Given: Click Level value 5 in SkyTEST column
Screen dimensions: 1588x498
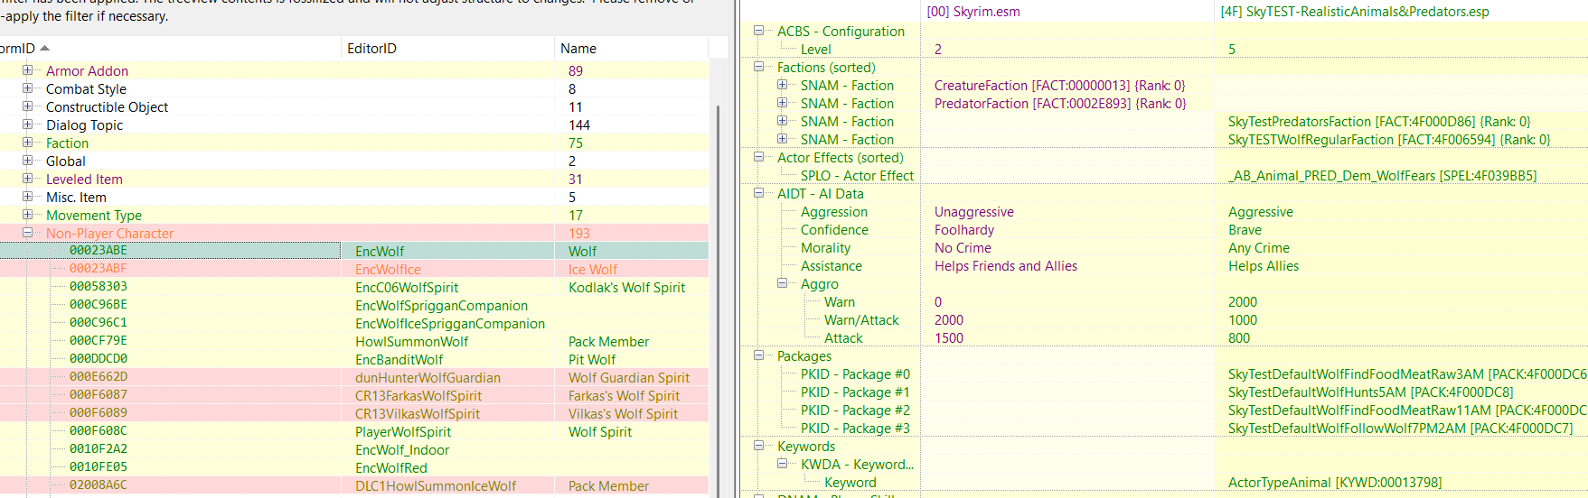Looking at the screenshot, I should (1232, 50).
